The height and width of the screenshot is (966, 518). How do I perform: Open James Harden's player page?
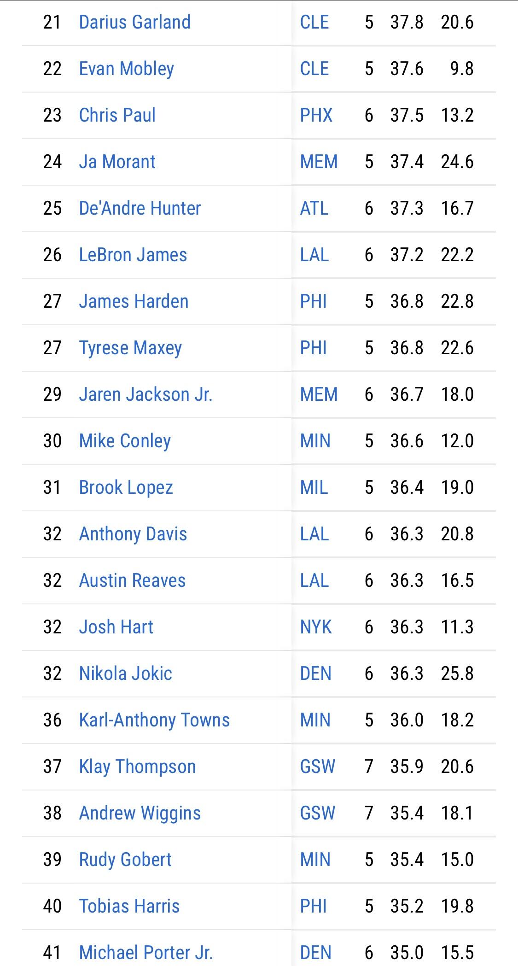[134, 301]
